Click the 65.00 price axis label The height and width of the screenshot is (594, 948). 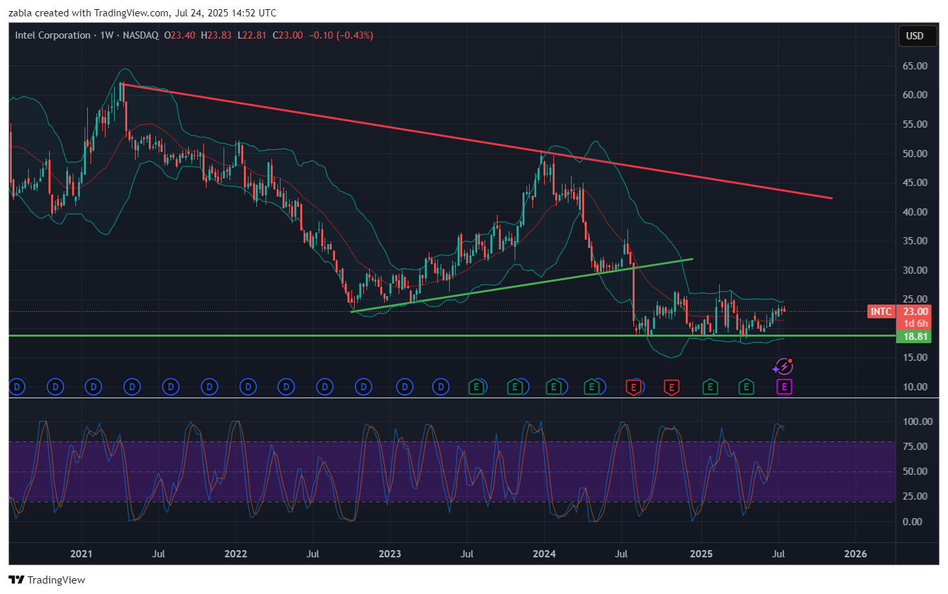[x=915, y=66]
